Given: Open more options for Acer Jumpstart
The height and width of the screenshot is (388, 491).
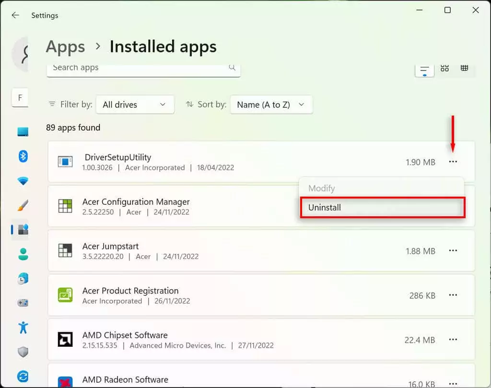Looking at the screenshot, I should (453, 250).
